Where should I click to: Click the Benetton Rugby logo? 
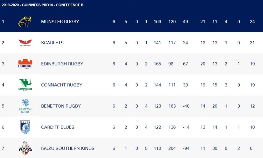click(25, 106)
